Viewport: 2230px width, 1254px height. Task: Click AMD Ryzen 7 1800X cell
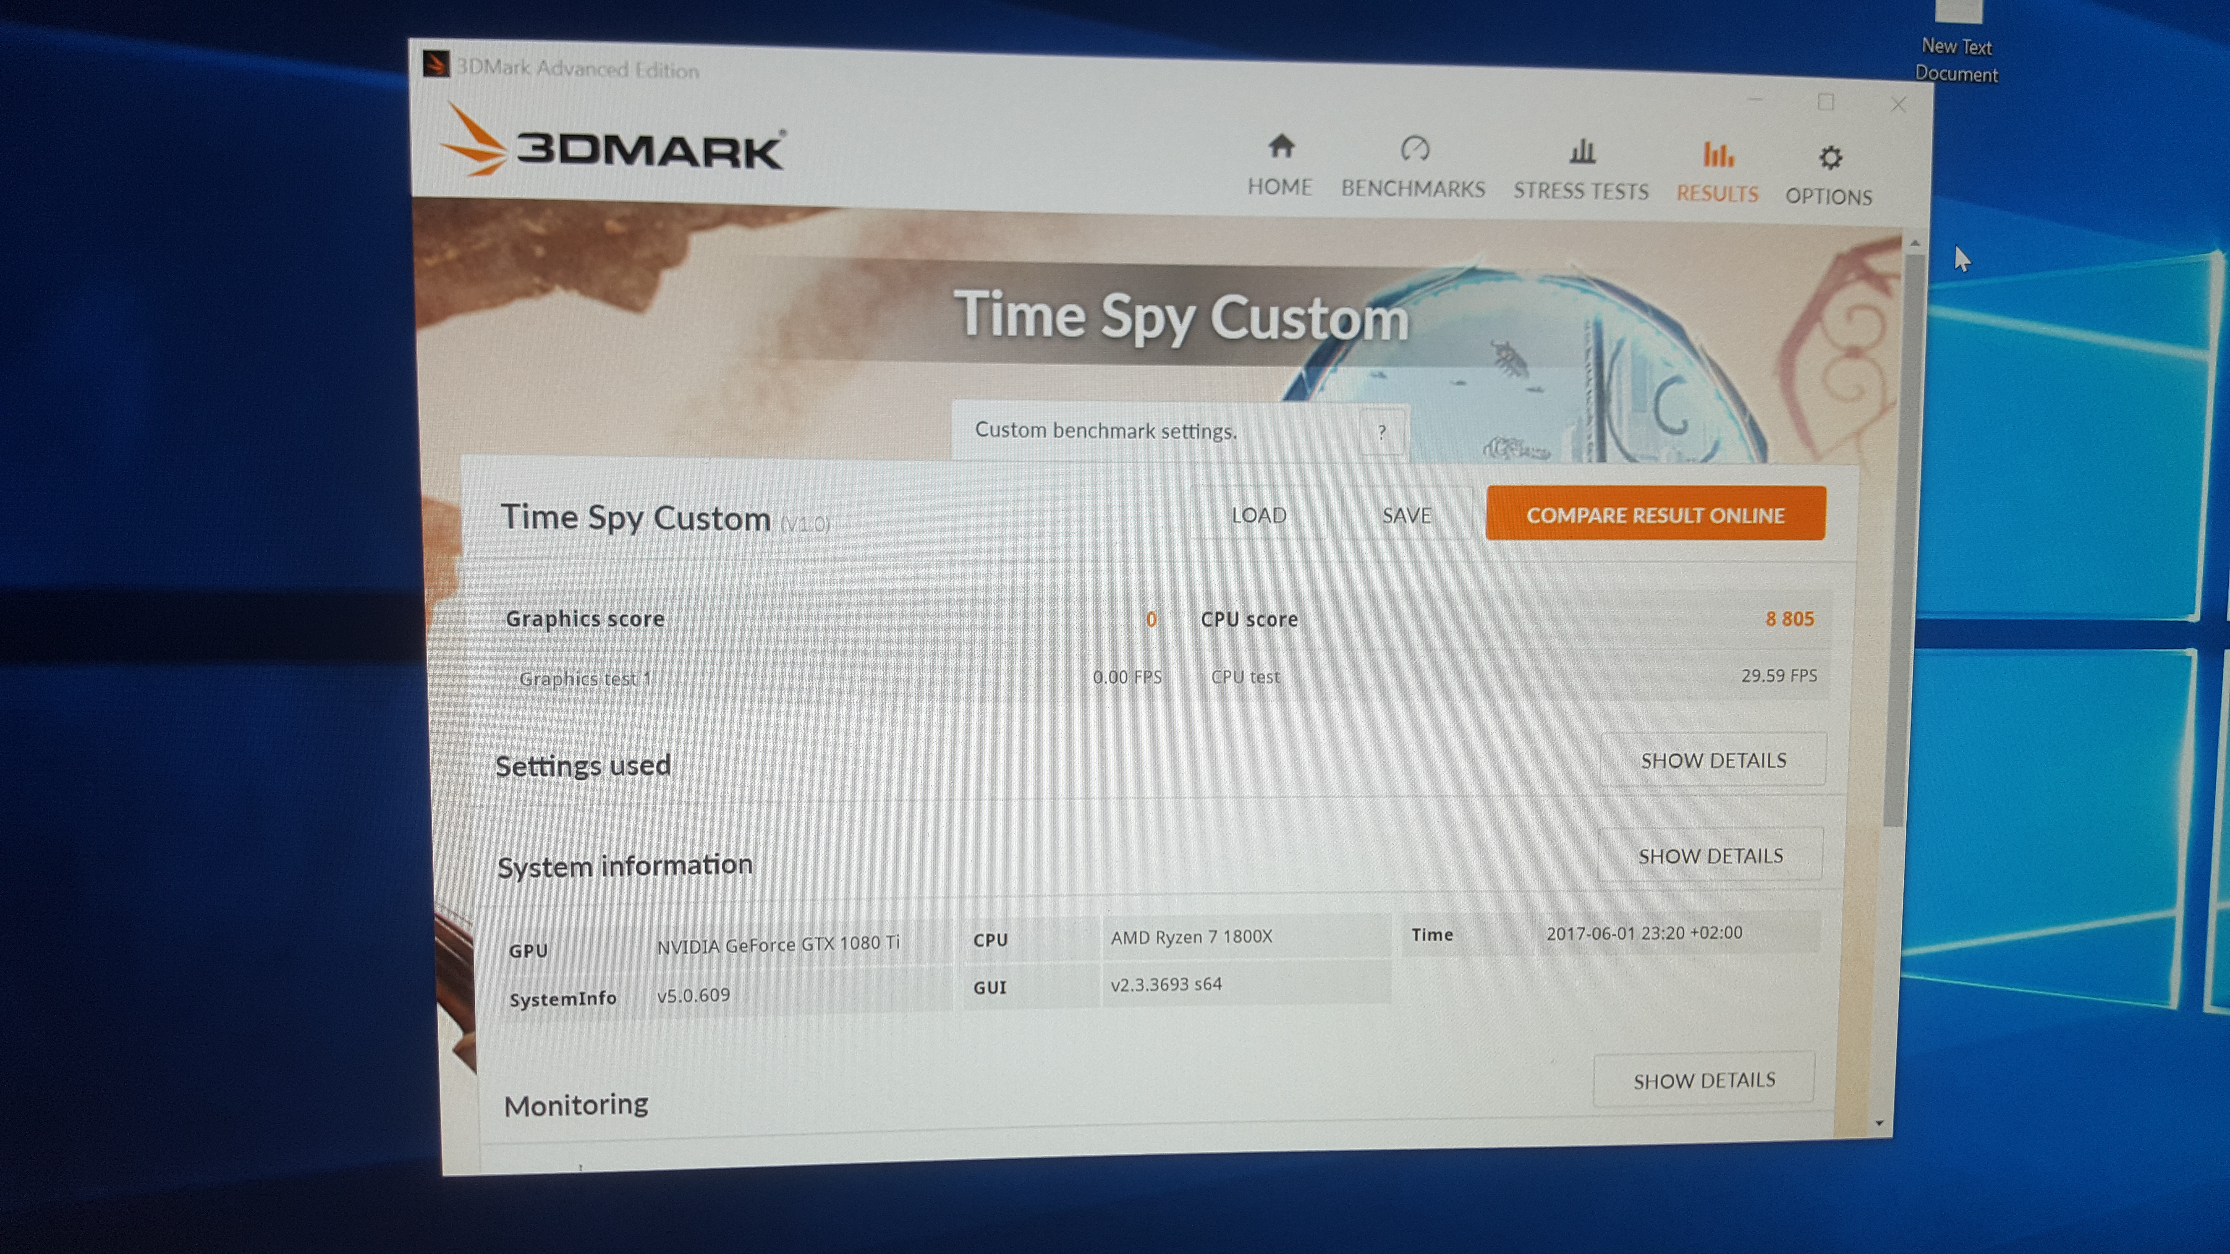click(1246, 936)
